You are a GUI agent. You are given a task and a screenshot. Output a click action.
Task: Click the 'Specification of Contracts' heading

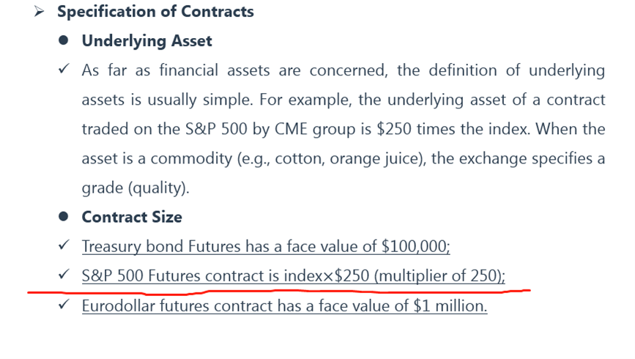pyautogui.click(x=155, y=11)
